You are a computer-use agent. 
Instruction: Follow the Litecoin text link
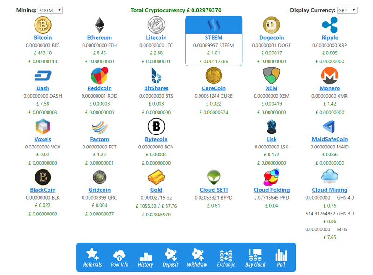156,38
